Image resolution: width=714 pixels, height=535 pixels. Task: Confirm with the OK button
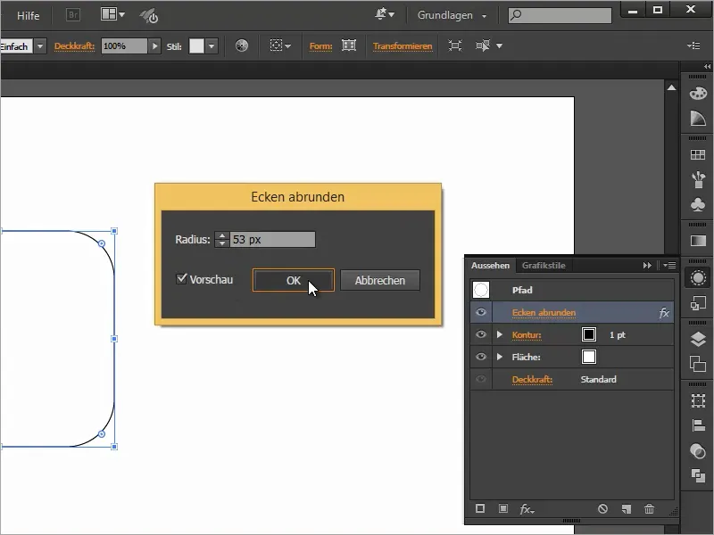[294, 280]
